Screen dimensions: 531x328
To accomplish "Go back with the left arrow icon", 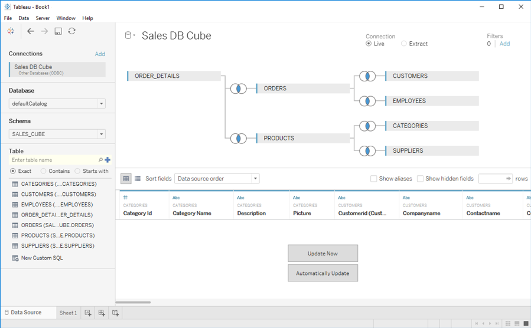I will (31, 31).
